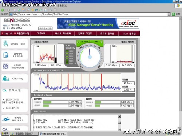Click the speedometer dial gauge

(x=90, y=57)
